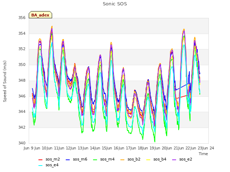Toggle the sos_b4 legend entry
Screen dimensions: 230x172
coord(156,159)
